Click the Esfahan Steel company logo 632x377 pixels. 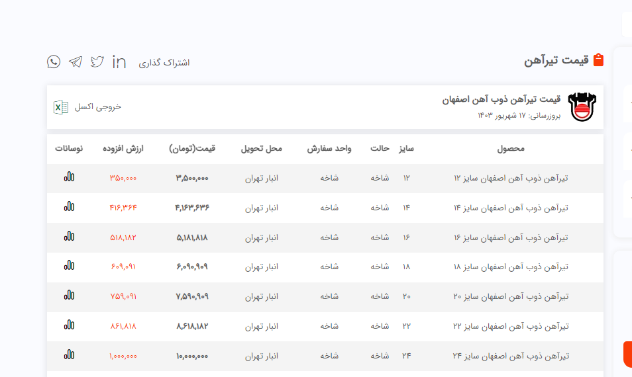click(582, 107)
